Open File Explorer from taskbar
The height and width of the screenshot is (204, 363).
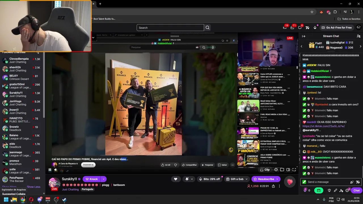[14, 199]
